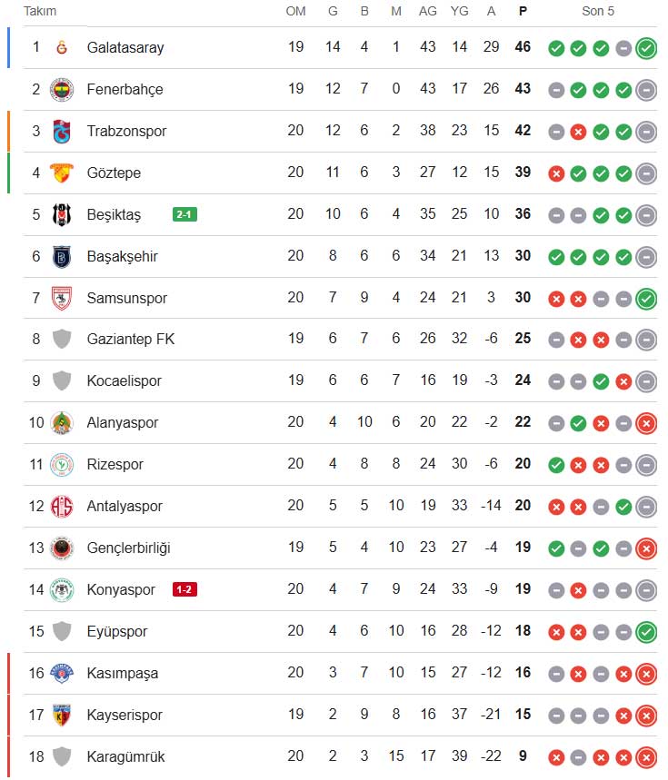Click the Antalyaspor red badge
The width and height of the screenshot is (668, 780).
coord(62,506)
